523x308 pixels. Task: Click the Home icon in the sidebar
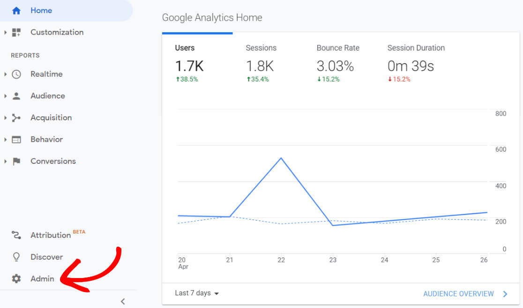click(x=16, y=10)
